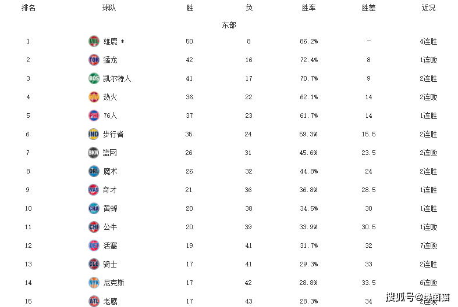Click the Indiana Pacers IND logo
This screenshot has width=458, height=307.
pyautogui.click(x=94, y=134)
